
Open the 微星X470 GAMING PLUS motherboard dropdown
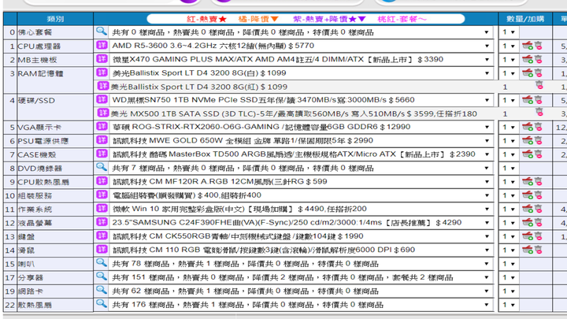[x=301, y=60]
